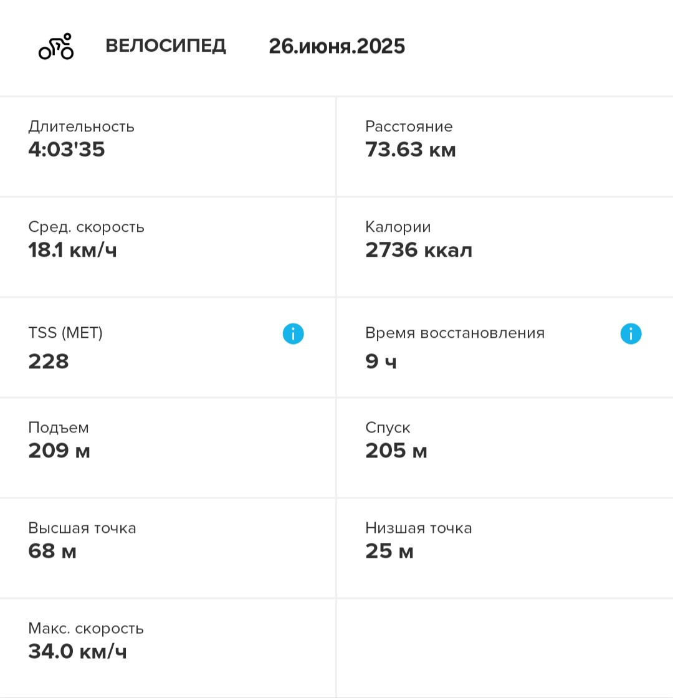Open the Время восстановления info icon
This screenshot has width=673, height=698.
click(x=631, y=333)
